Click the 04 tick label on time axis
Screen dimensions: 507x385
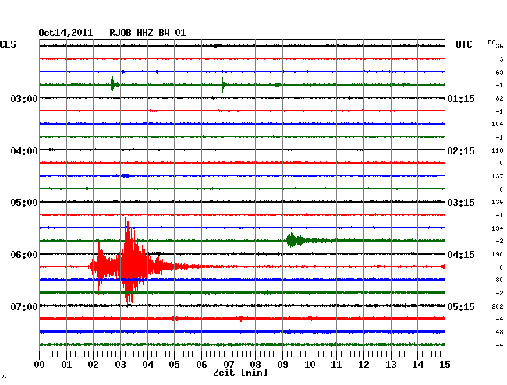147,364
